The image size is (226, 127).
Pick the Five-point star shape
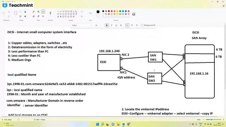click(58, 17)
